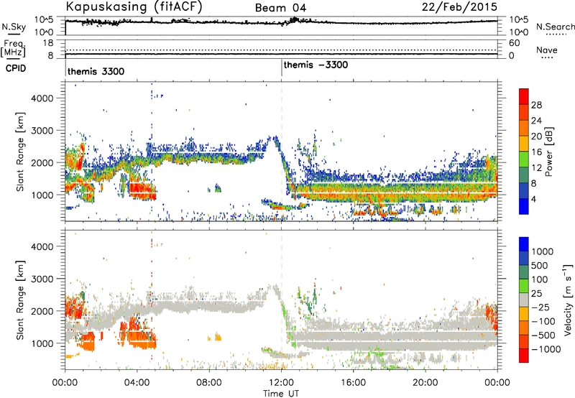
Task: Pick the red top segment of Power color bar
Action: (524, 96)
